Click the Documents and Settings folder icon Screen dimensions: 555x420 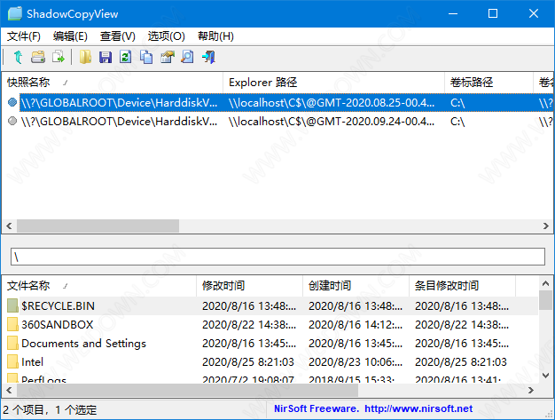(12, 343)
